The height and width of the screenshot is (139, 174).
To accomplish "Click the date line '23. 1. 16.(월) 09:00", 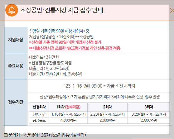I will tap(99, 86).
